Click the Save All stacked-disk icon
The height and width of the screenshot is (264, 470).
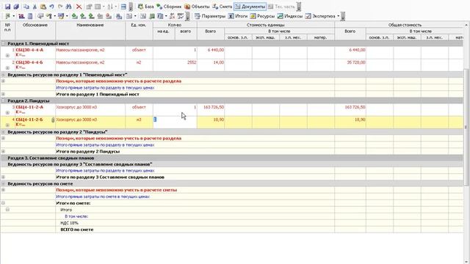tap(16, 7)
